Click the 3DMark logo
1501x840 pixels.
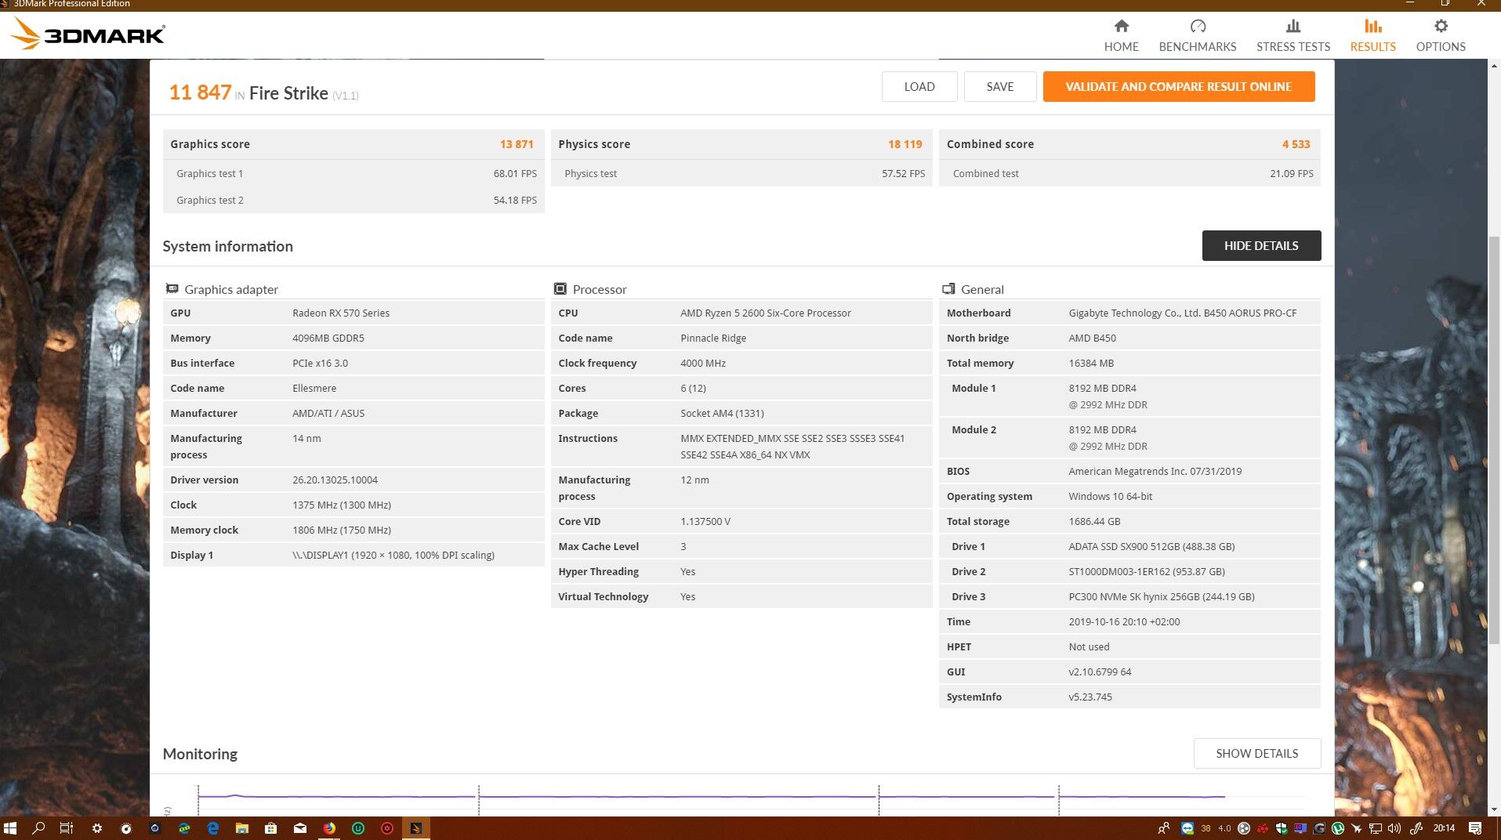click(88, 34)
